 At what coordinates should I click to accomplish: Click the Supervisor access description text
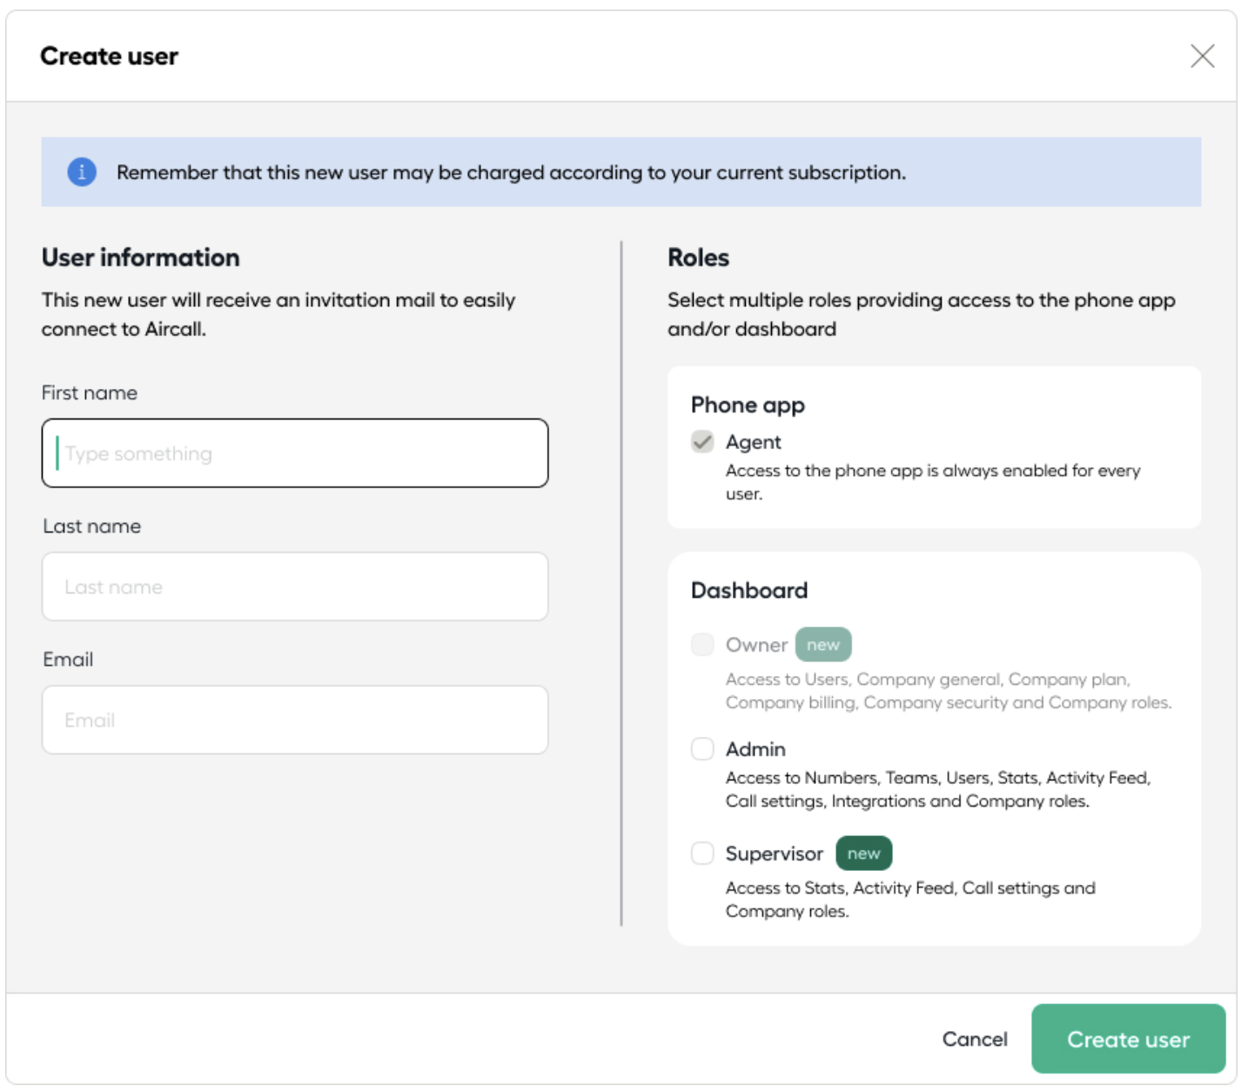[910, 900]
